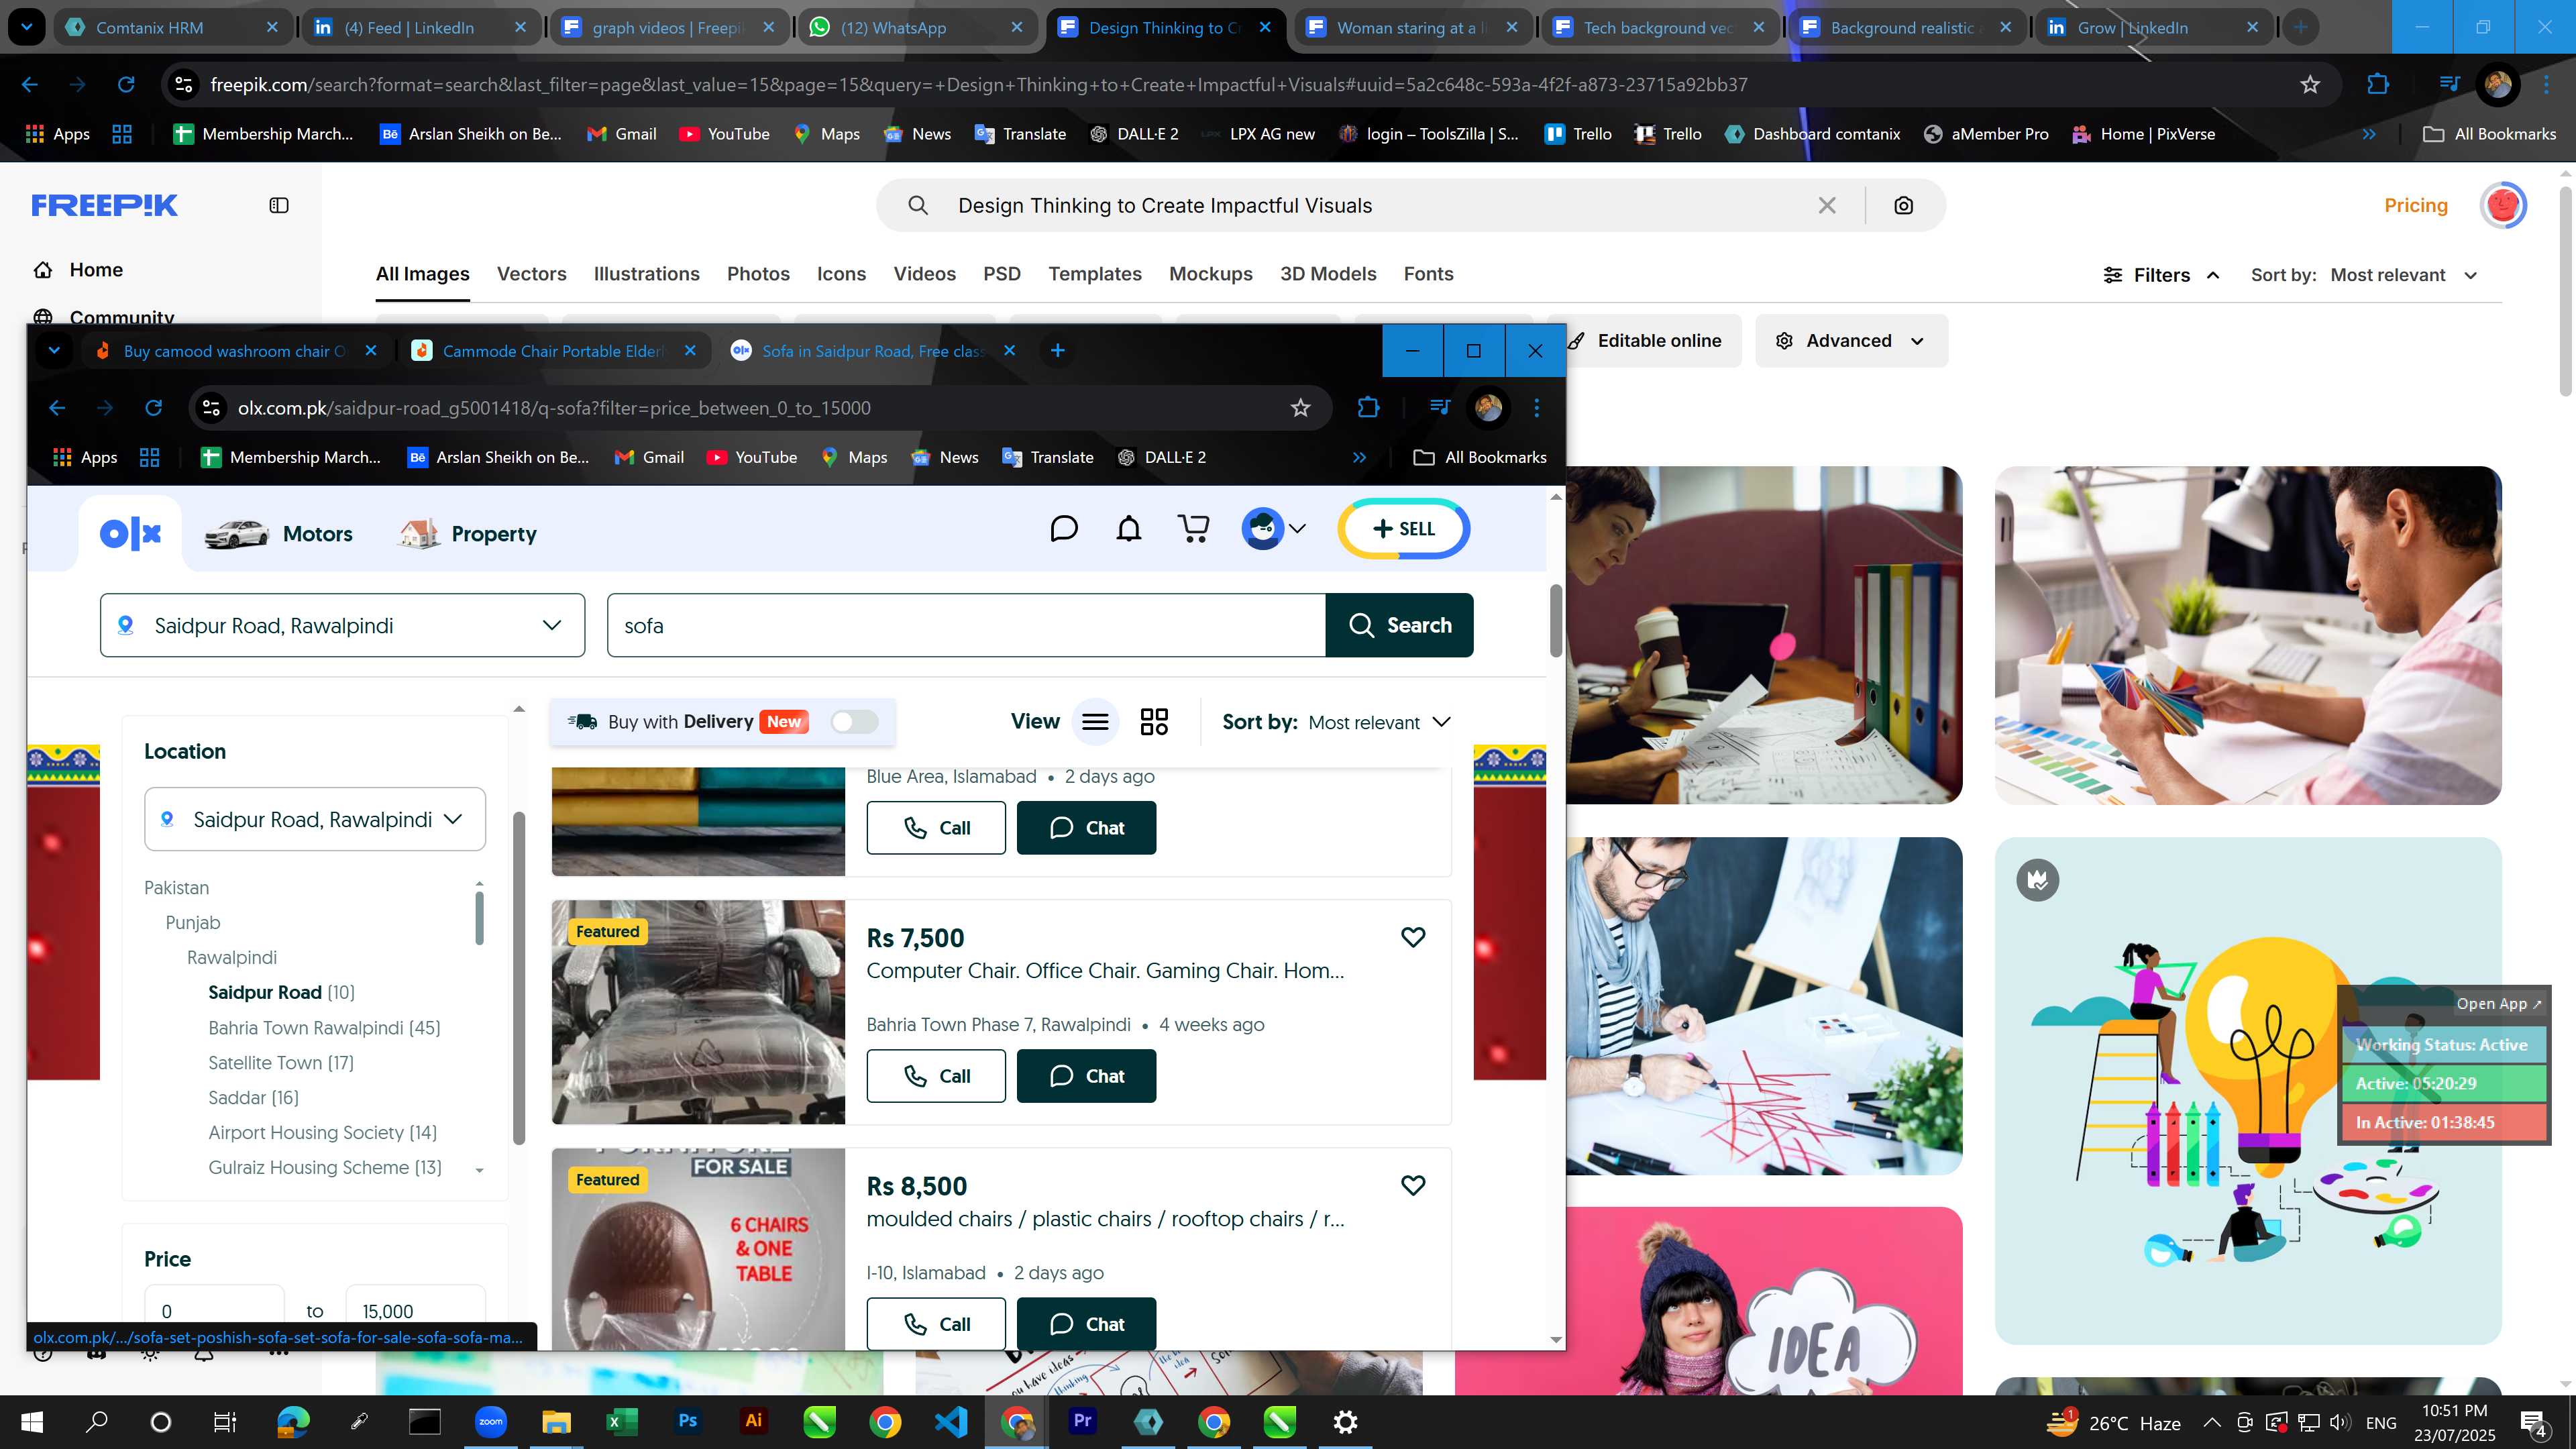The width and height of the screenshot is (2576, 1449).
Task: Select Freepik Templates tab
Action: tap(1095, 274)
